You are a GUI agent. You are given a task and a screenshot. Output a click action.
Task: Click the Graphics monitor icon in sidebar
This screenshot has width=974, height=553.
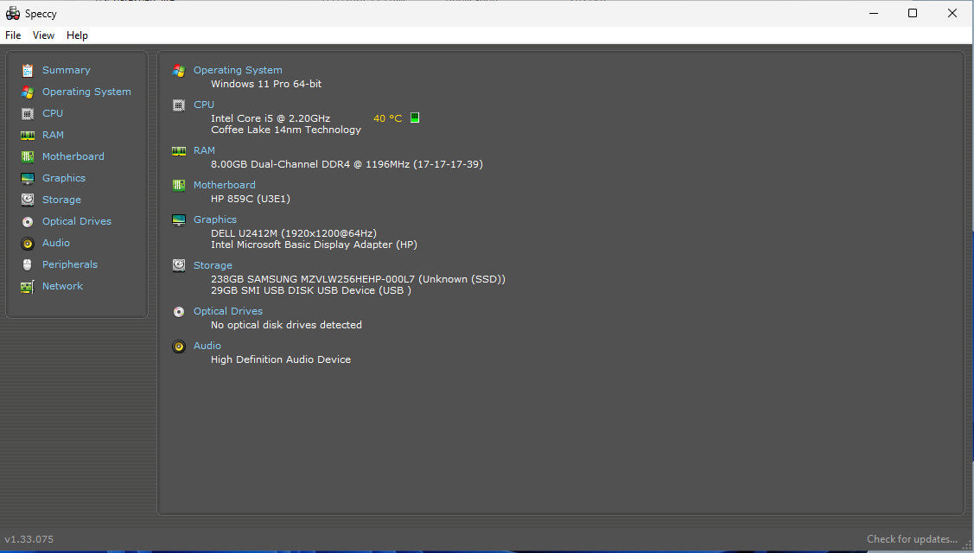click(28, 178)
